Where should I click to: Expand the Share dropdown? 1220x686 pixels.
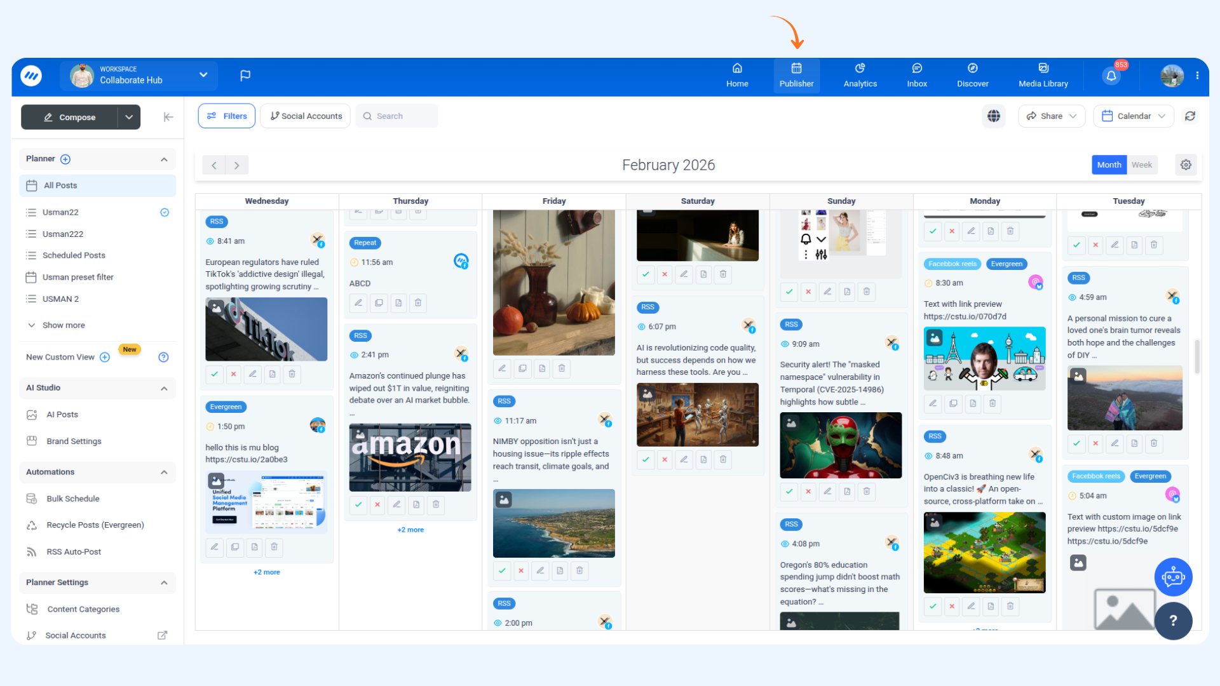(x=1052, y=116)
